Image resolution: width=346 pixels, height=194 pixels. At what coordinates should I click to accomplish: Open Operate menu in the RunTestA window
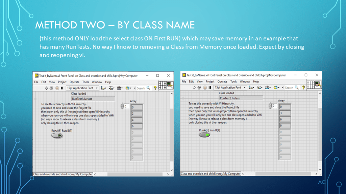point(74,82)
